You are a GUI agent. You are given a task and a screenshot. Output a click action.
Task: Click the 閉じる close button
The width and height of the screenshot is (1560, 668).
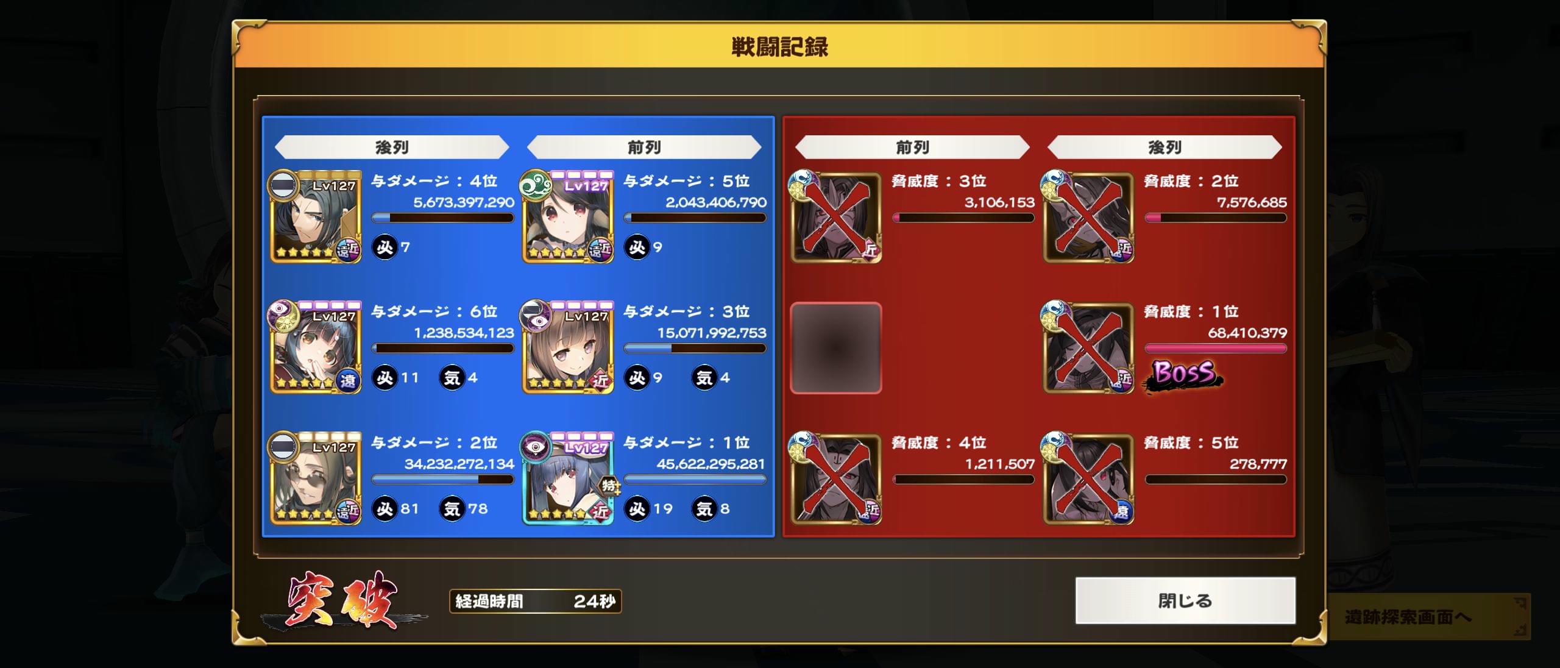tap(1185, 600)
